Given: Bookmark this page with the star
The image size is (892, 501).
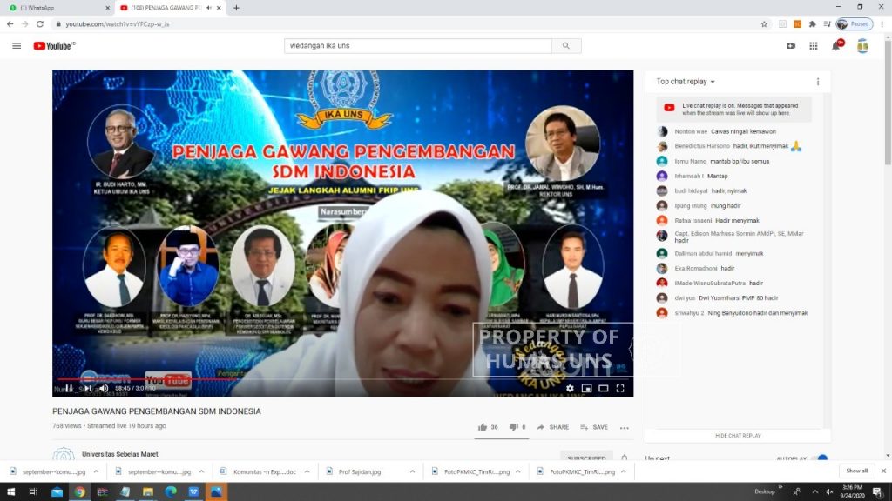Looking at the screenshot, I should pos(764,23).
